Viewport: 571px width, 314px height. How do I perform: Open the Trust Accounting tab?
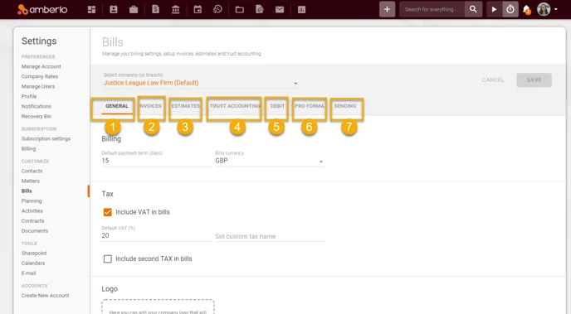click(x=235, y=106)
